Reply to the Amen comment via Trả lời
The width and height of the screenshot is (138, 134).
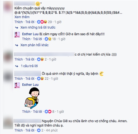point(30,130)
